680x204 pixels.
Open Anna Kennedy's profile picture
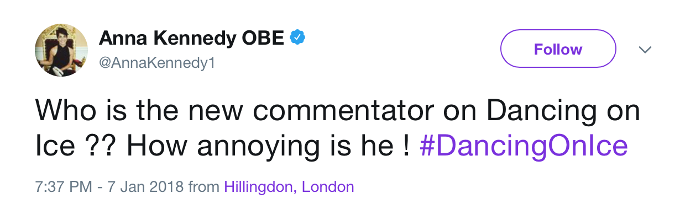(62, 49)
